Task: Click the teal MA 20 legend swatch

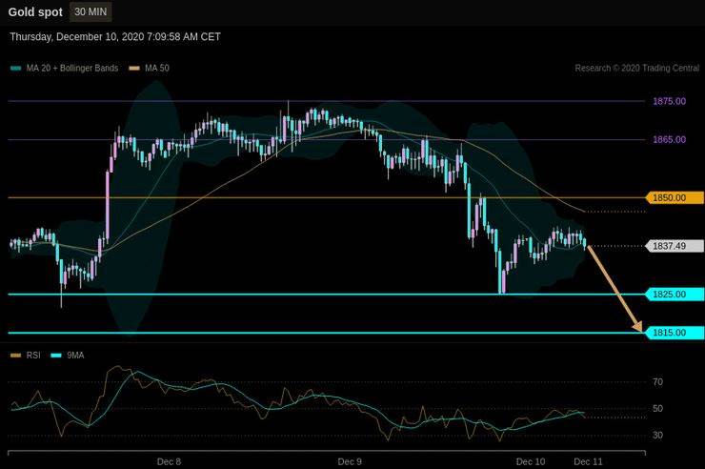Action: coord(16,69)
